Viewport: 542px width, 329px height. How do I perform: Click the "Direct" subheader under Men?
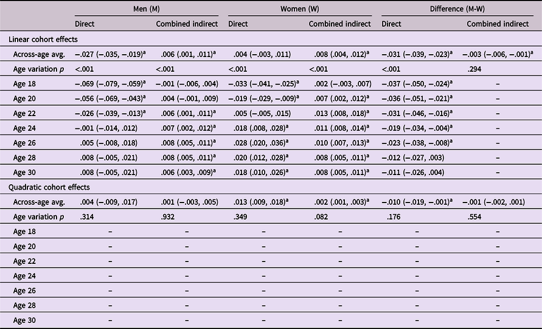85,24
